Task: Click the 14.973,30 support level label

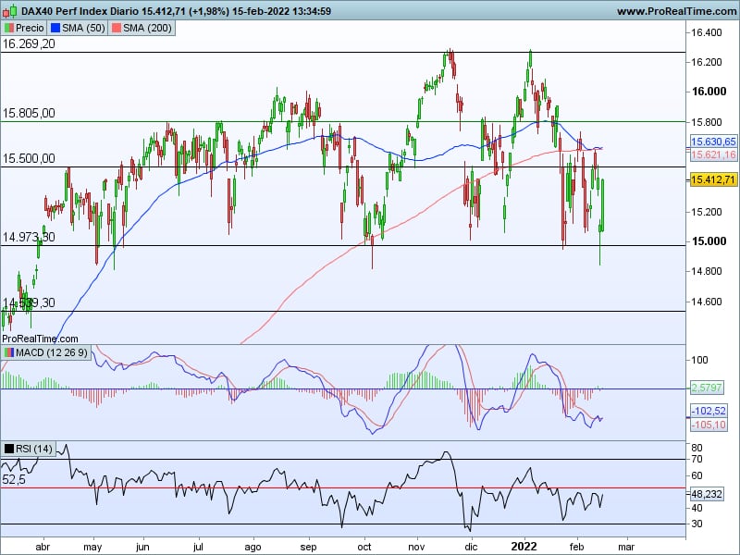Action: [29, 237]
